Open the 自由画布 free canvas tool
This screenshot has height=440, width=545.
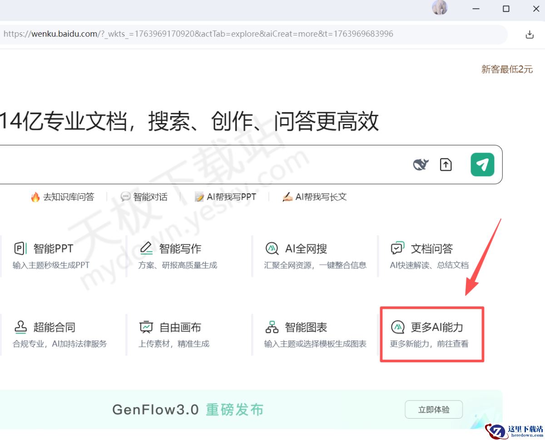tap(146, 326)
